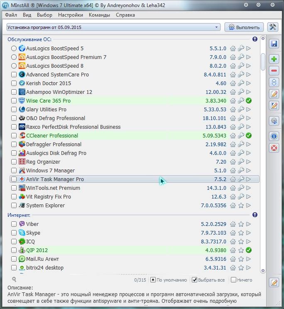This screenshot has width=284, height=309.
Task: Click the upper pencil edit icon below move arrows
Action: click(274, 94)
